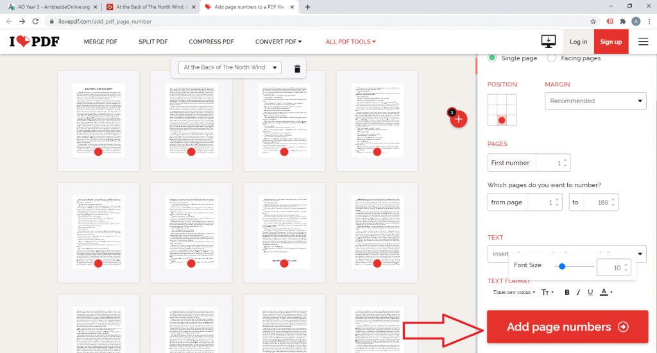
Task: Increase First number with up stepper
Action: point(565,160)
